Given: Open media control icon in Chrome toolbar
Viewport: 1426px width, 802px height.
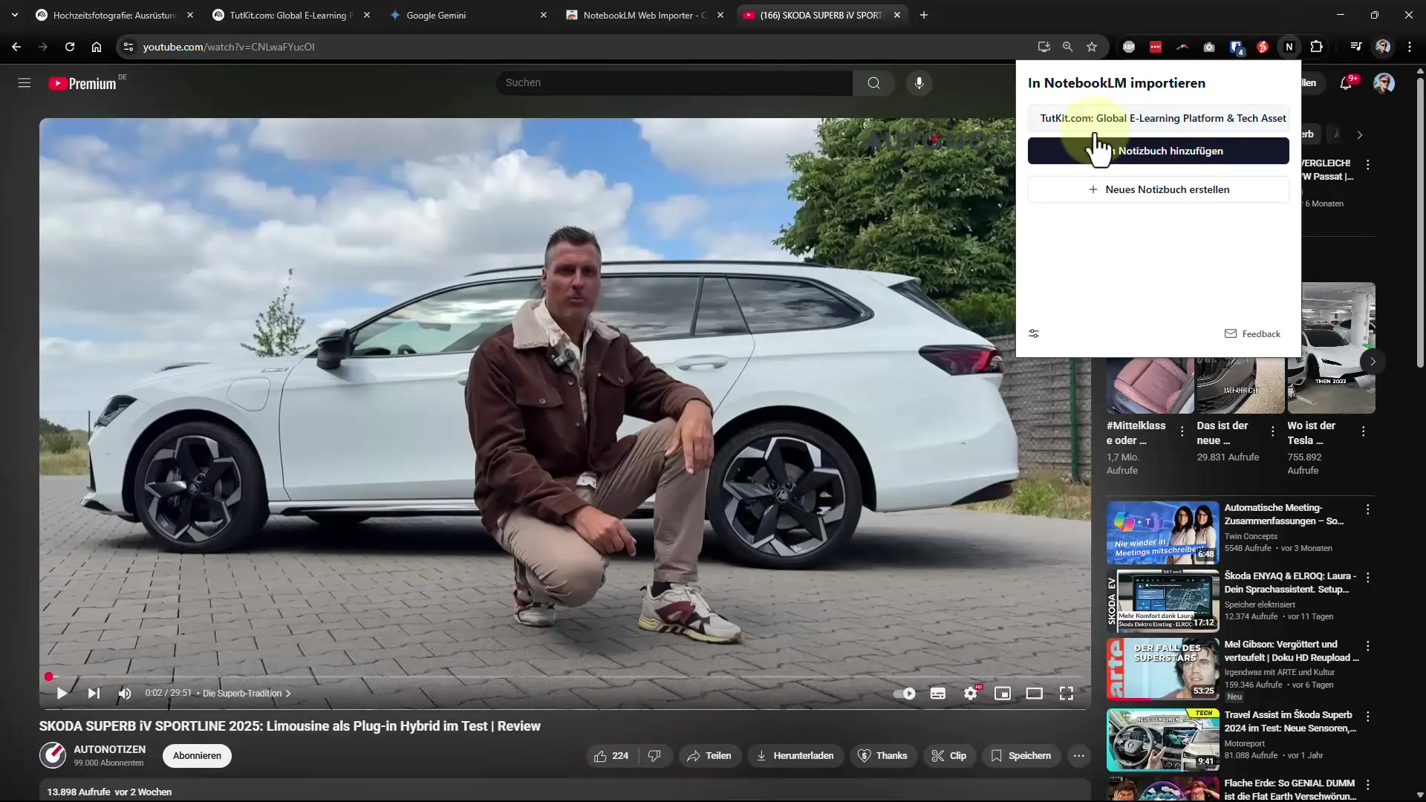Looking at the screenshot, I should (1356, 47).
